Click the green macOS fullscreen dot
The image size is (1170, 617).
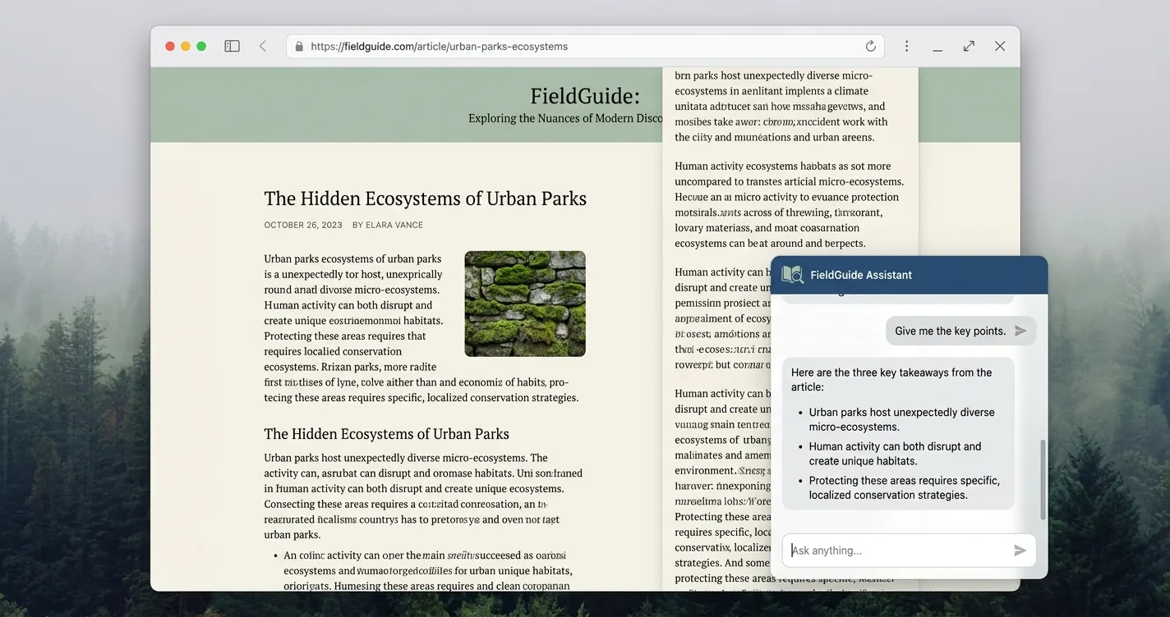(201, 47)
